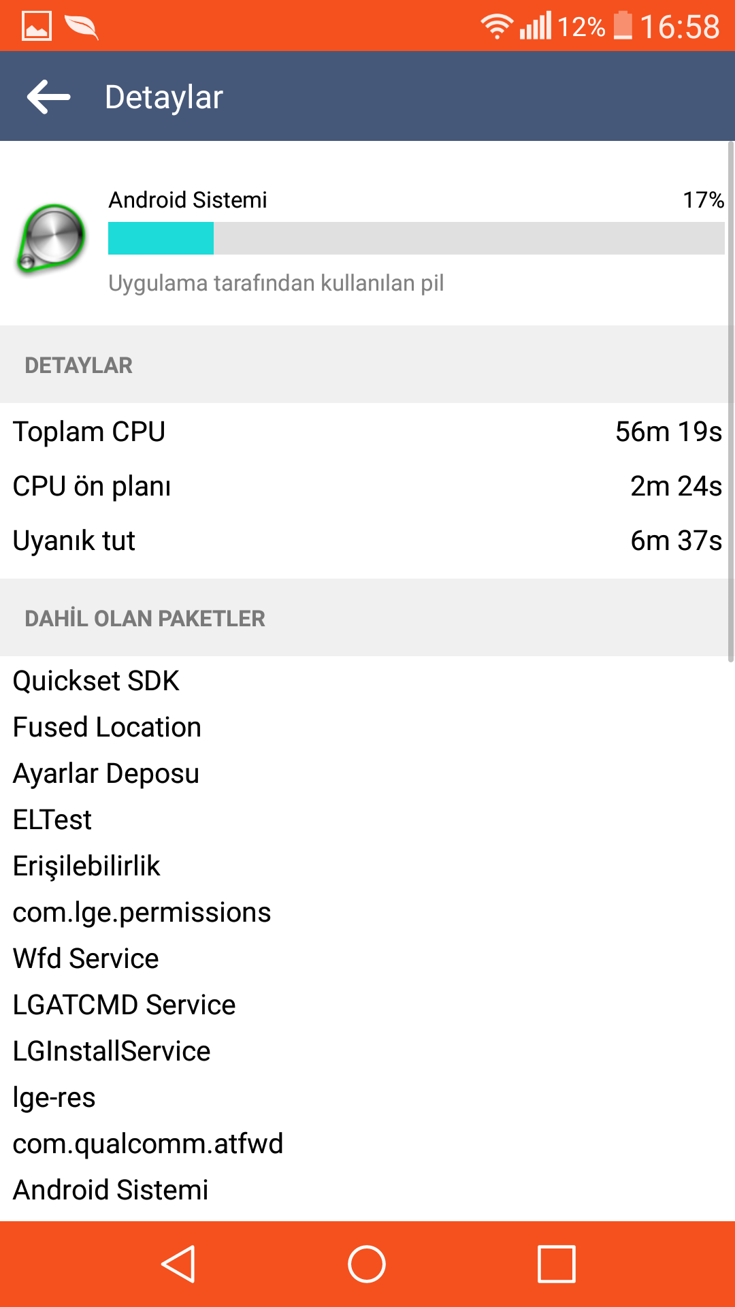Tap the battery indicator icon
The image size is (735, 1307).
pyautogui.click(x=623, y=26)
